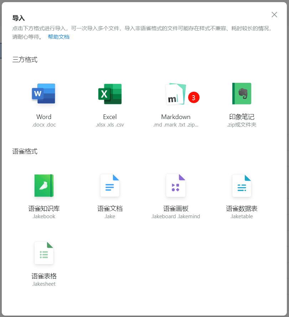This screenshot has width=289, height=317.
Task: Select the 语雀数据表 import icon
Action: 241,185
